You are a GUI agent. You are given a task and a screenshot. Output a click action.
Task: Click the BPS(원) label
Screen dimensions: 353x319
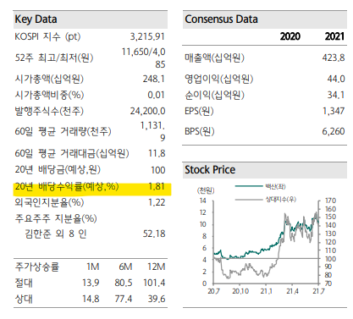point(200,131)
